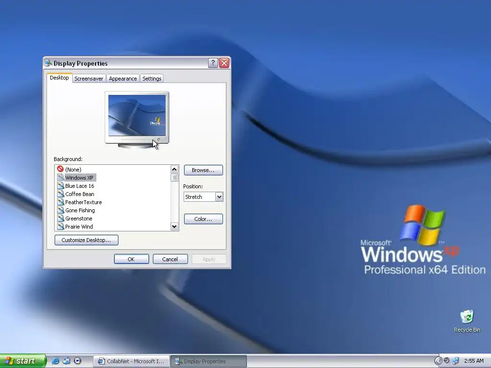Click the Apply button
The height and width of the screenshot is (368, 491).
[x=209, y=259]
